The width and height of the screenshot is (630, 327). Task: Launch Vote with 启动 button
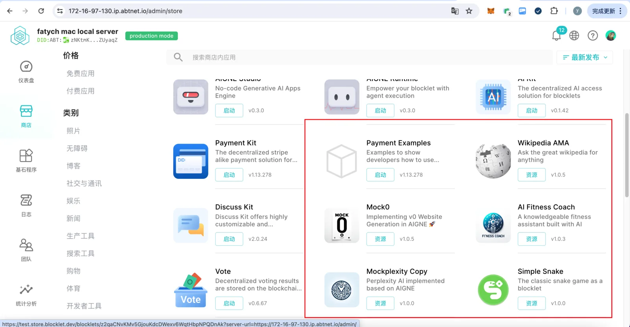(x=229, y=303)
